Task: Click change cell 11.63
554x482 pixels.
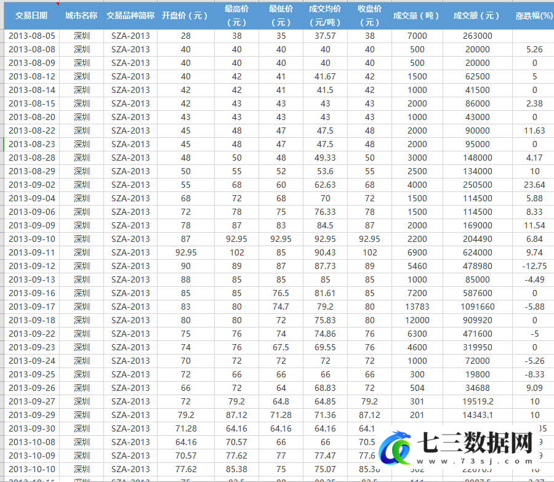Action: point(534,131)
